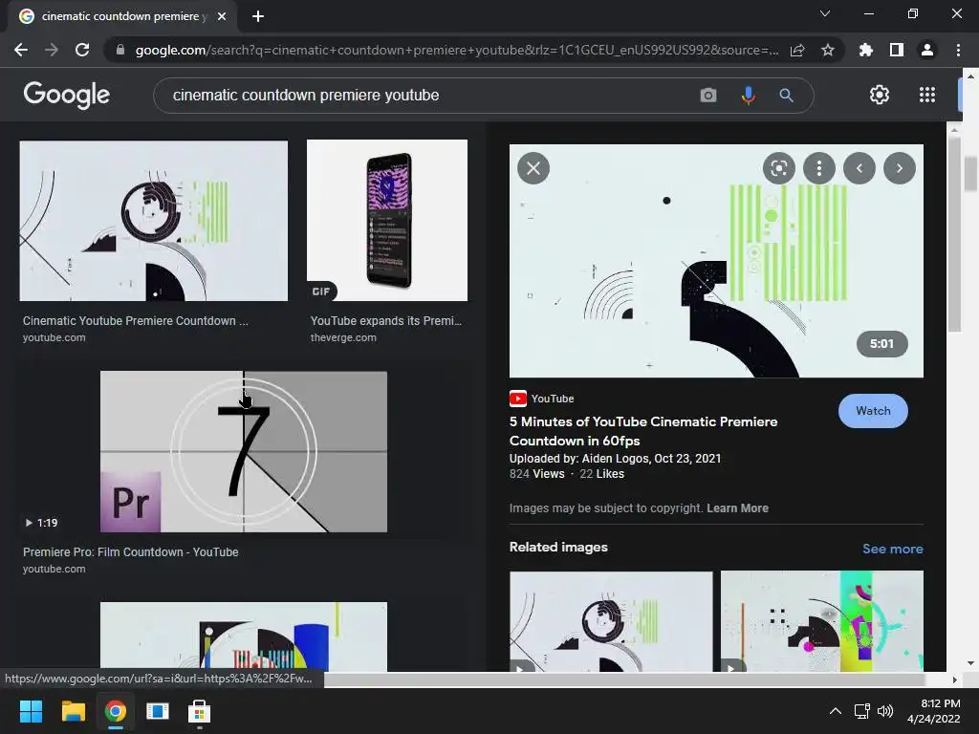Viewport: 979px width, 734px height.
Task: Click the Google logo
Action: click(66, 95)
